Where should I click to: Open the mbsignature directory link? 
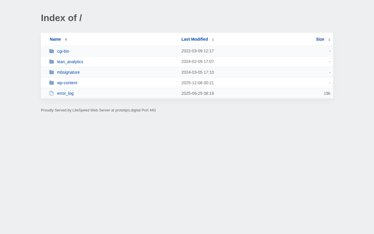68,72
